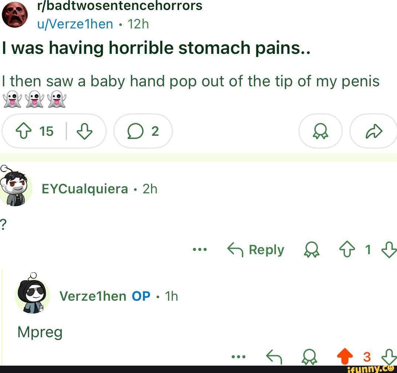Viewport: 397px width, 373px height.
Task: Share the post using the share arrow
Action: (x=373, y=131)
